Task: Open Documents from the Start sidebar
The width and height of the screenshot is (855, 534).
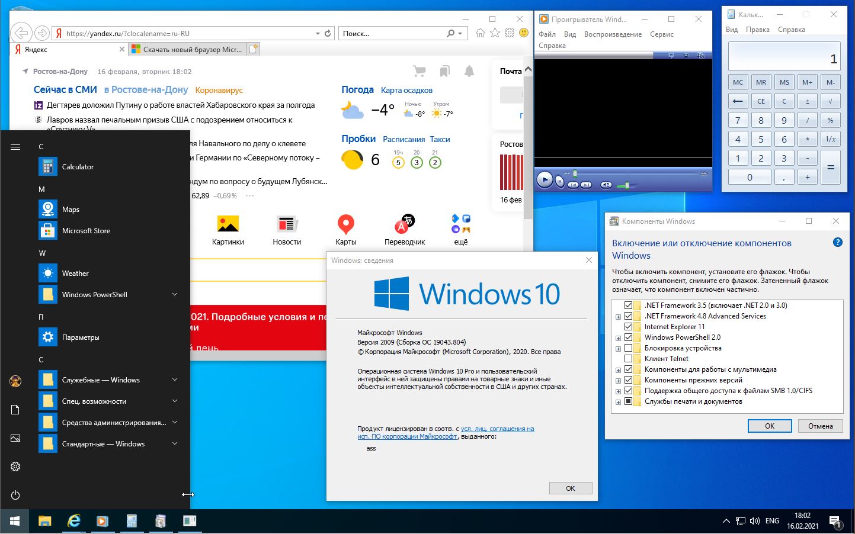Action: [15, 410]
